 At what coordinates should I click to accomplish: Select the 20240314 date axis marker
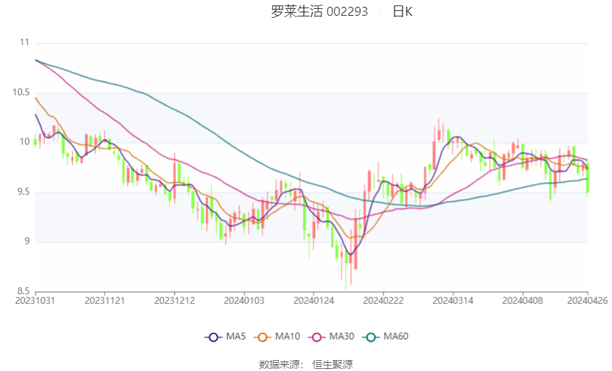coord(452,300)
